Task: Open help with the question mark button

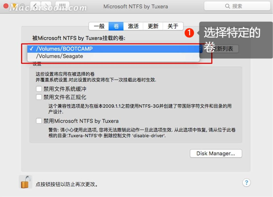Action: point(246,183)
